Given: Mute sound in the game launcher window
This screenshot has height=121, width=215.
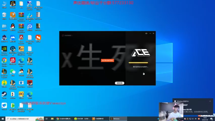Looking at the screenshot, I should (x=146, y=33).
